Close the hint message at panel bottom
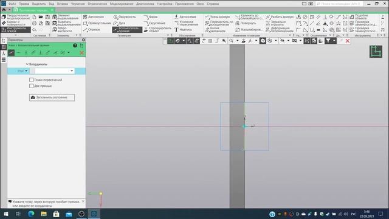Image resolution: width=389 pixels, height=219 pixels. pyautogui.click(x=83, y=201)
